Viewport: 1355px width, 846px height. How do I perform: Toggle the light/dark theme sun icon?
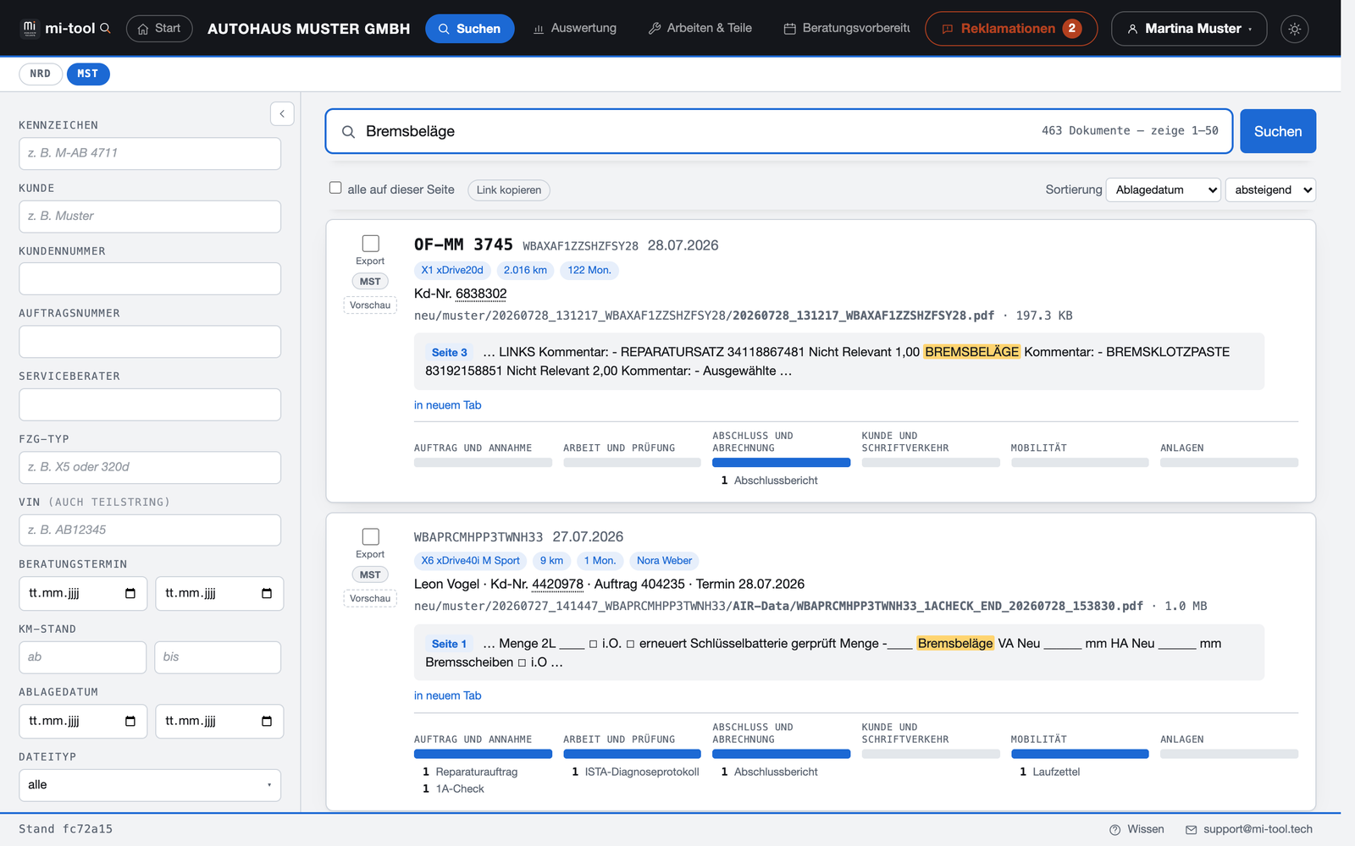[x=1294, y=29]
